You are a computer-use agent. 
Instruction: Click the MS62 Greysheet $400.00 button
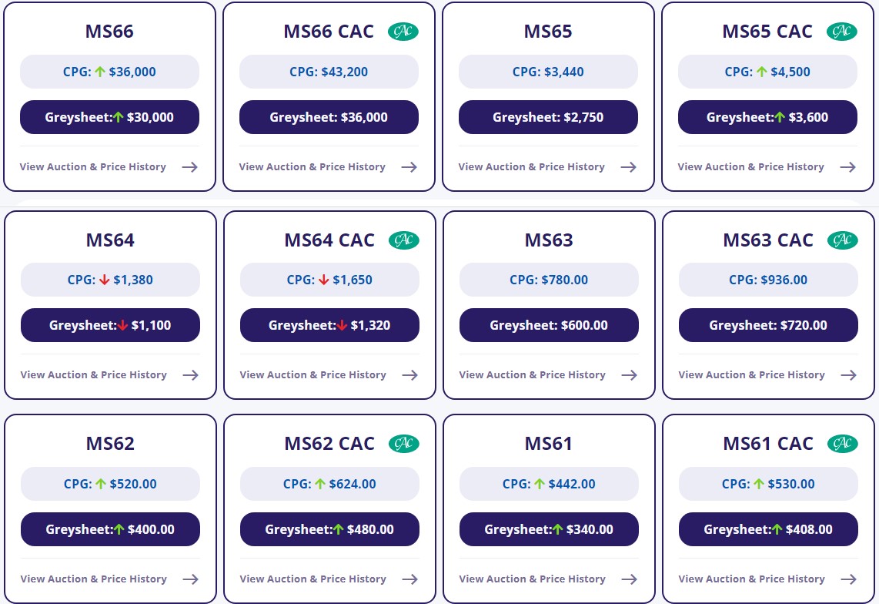point(110,529)
